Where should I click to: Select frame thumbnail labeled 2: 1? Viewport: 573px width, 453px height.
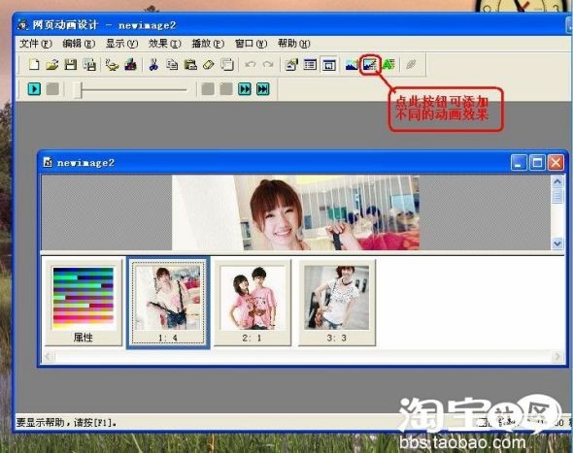tap(253, 303)
